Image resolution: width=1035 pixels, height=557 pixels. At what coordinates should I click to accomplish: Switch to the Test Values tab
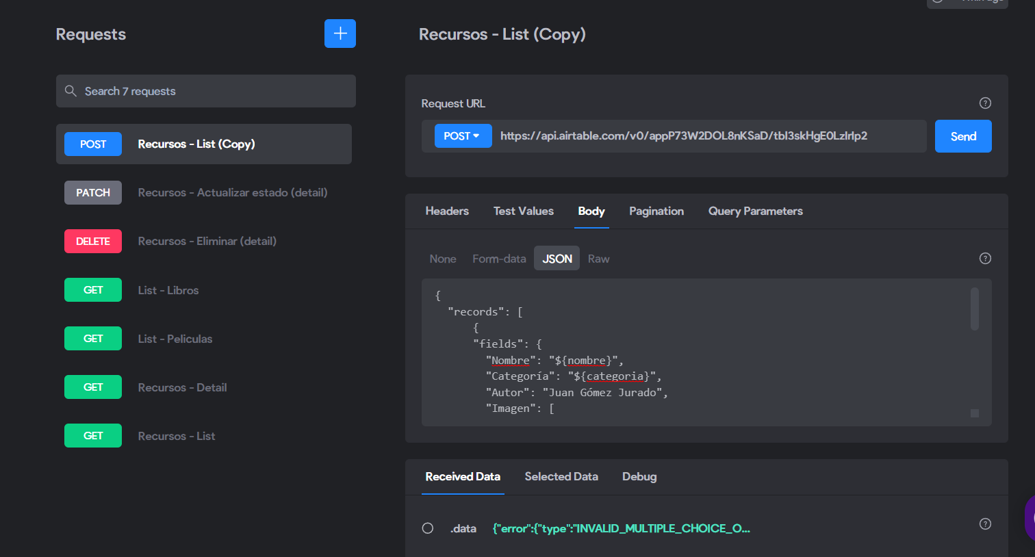click(524, 211)
